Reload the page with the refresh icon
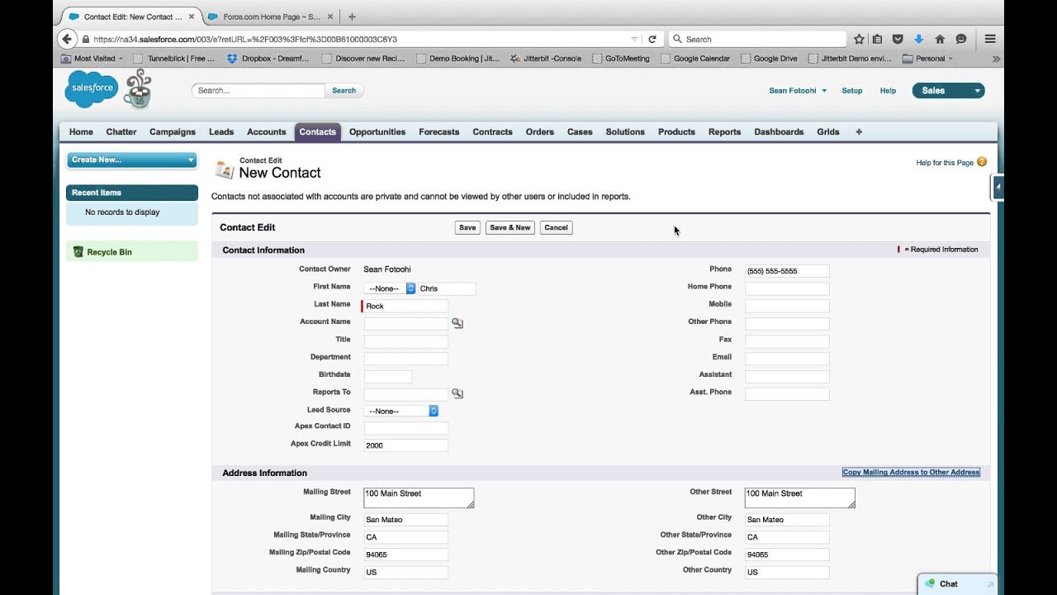 pos(652,39)
